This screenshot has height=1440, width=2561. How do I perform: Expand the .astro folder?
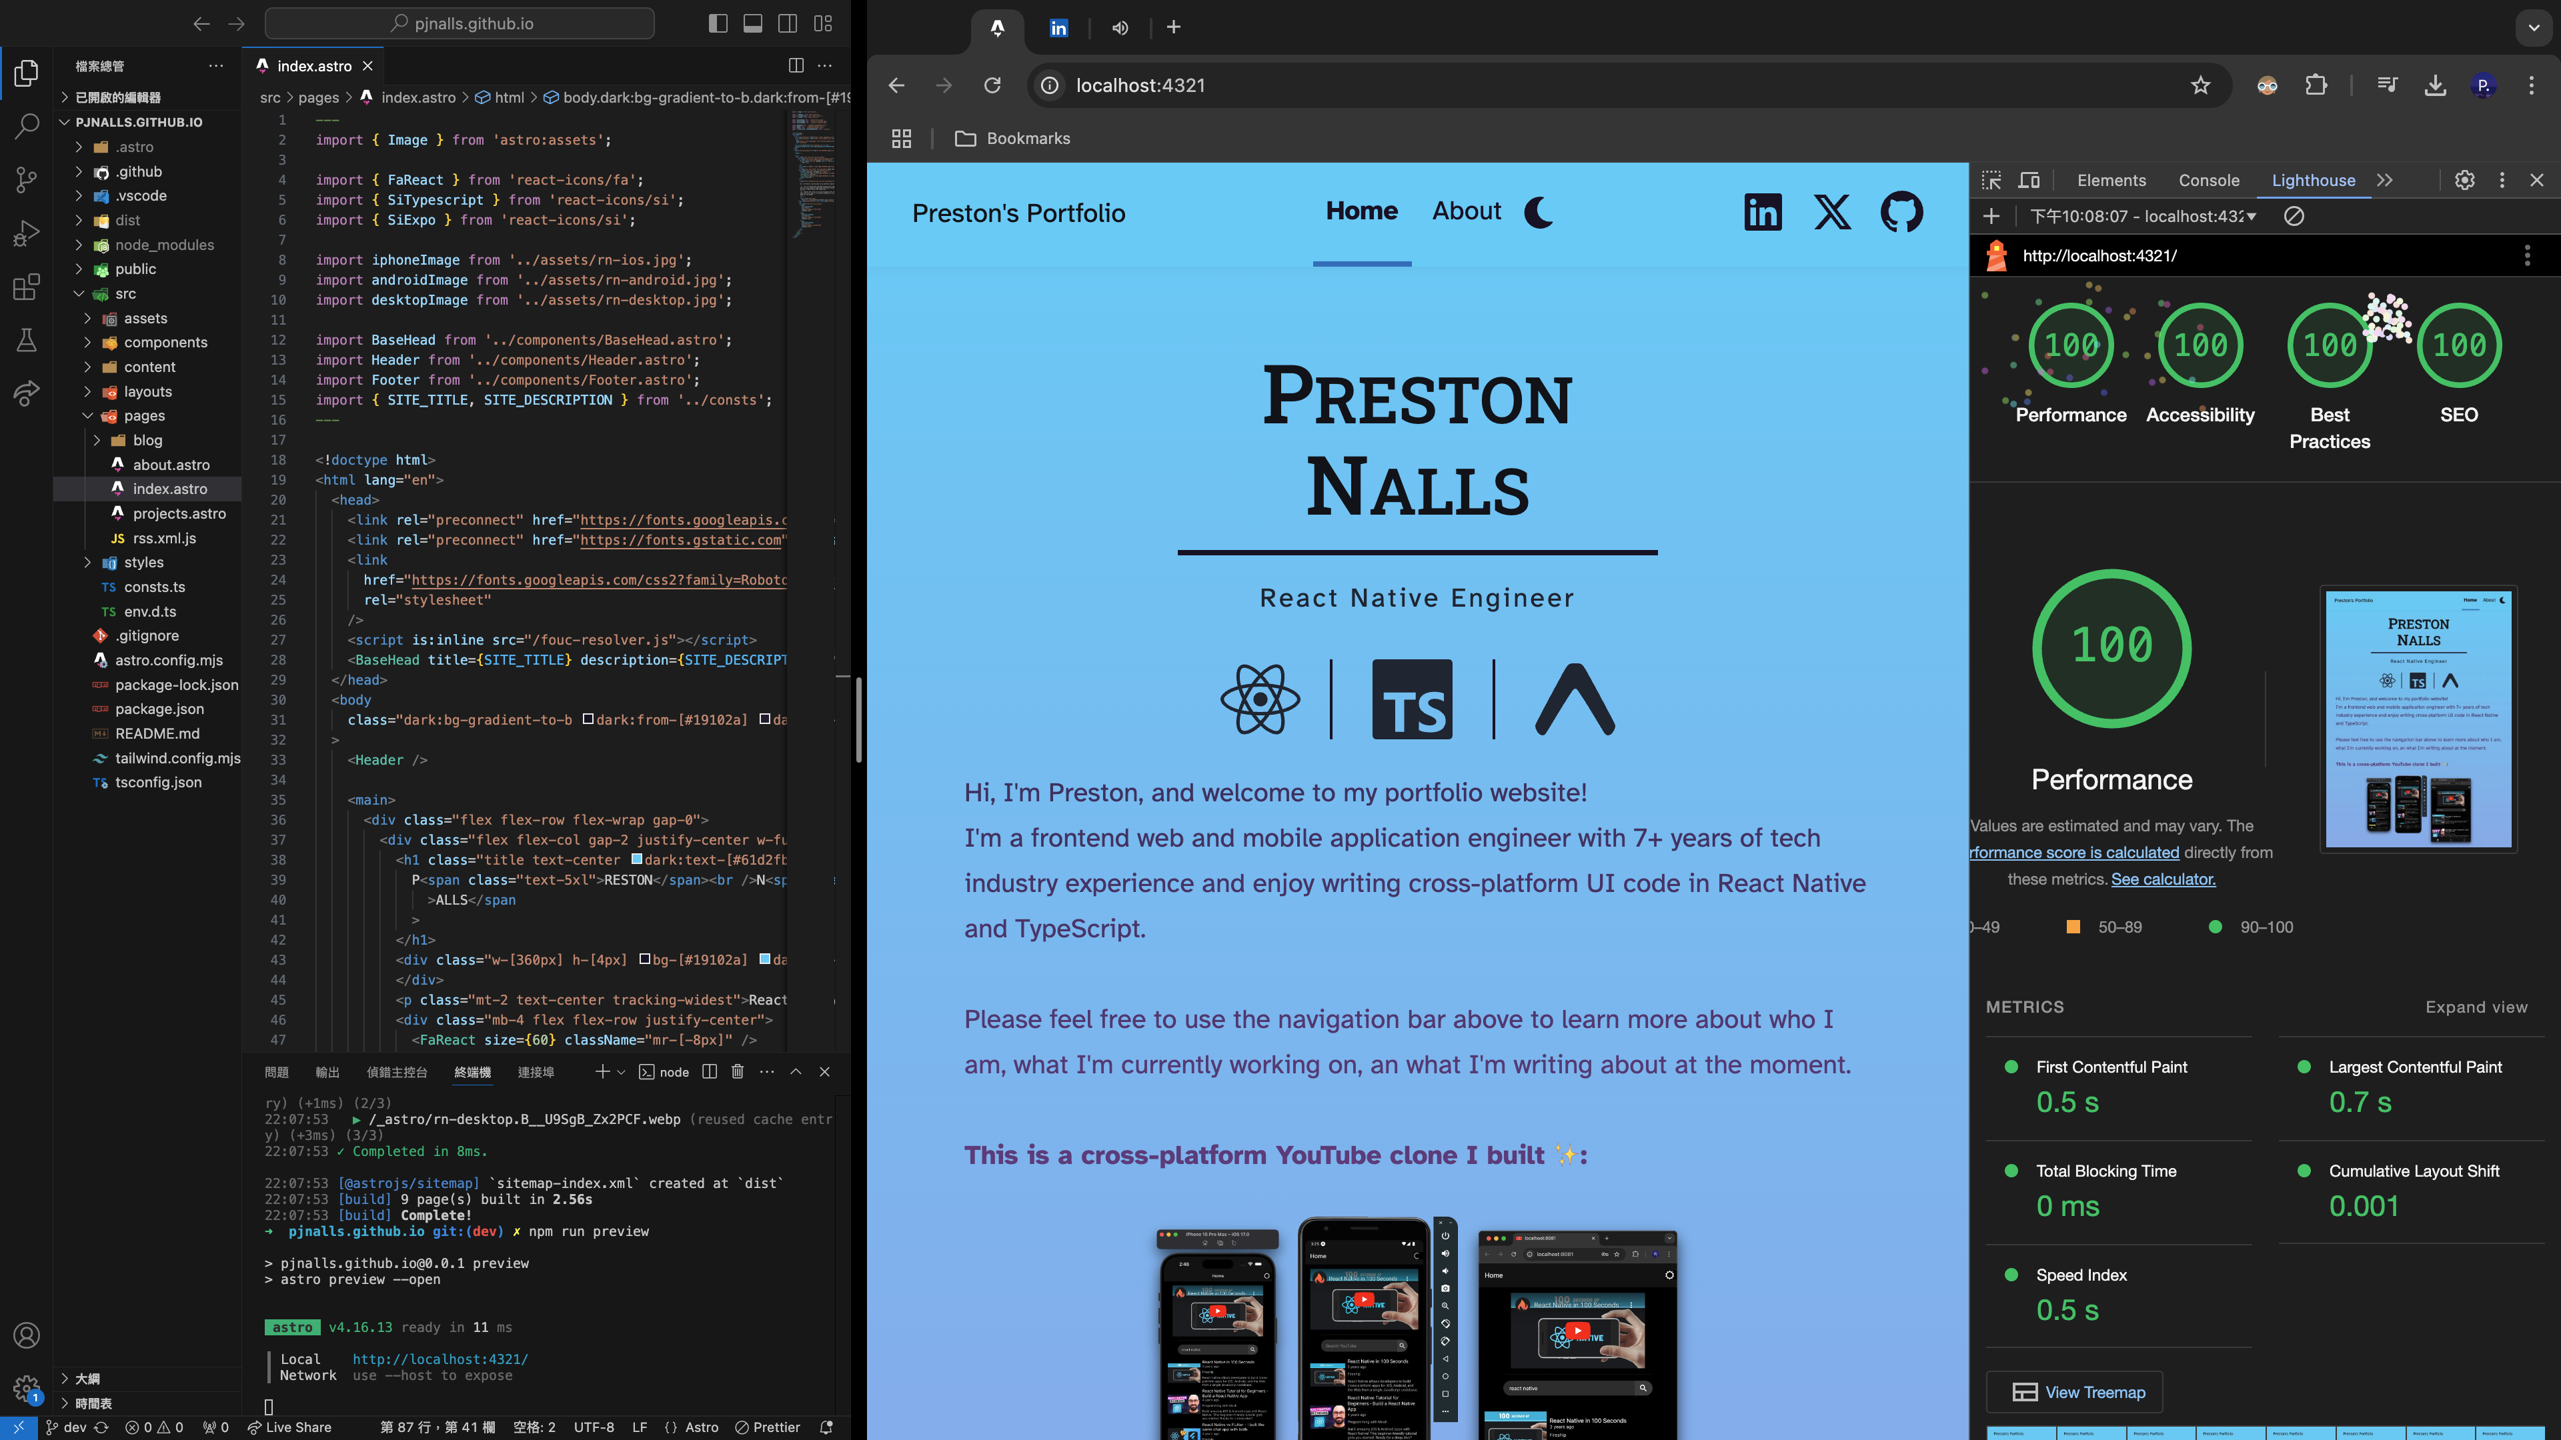(79, 147)
